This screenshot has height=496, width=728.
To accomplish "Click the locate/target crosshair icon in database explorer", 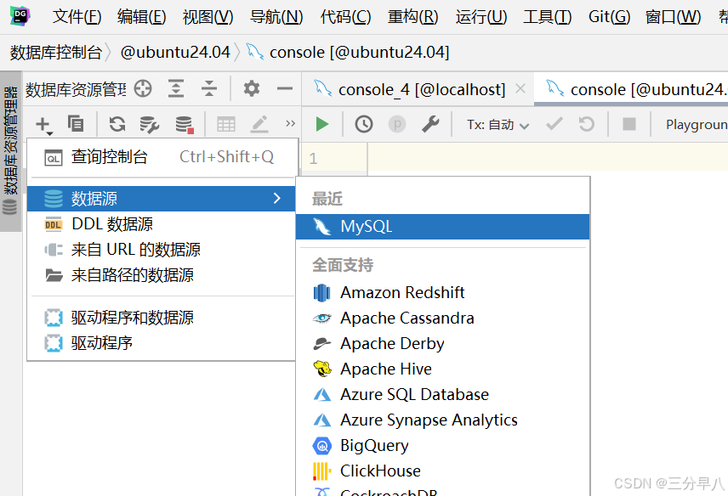I will pyautogui.click(x=143, y=88).
